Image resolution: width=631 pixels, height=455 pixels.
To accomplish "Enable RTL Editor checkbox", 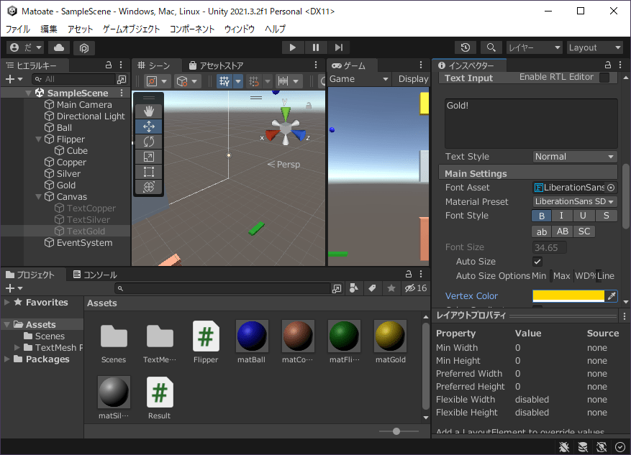I will tap(604, 78).
